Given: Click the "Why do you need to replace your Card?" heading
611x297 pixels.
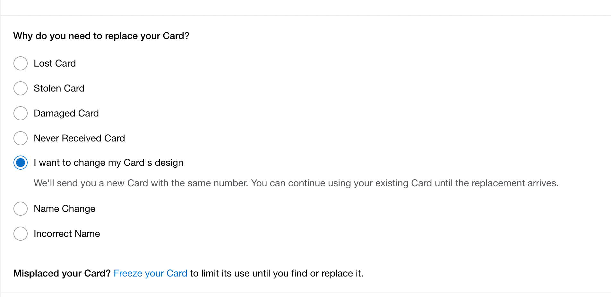Looking at the screenshot, I should 101,36.
